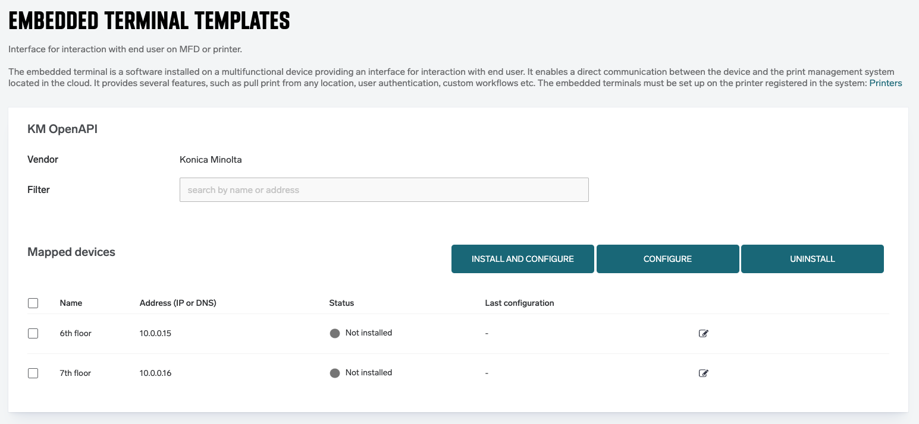Screen dimensions: 919x424
Task: Click the Configure button
Action: coord(667,259)
